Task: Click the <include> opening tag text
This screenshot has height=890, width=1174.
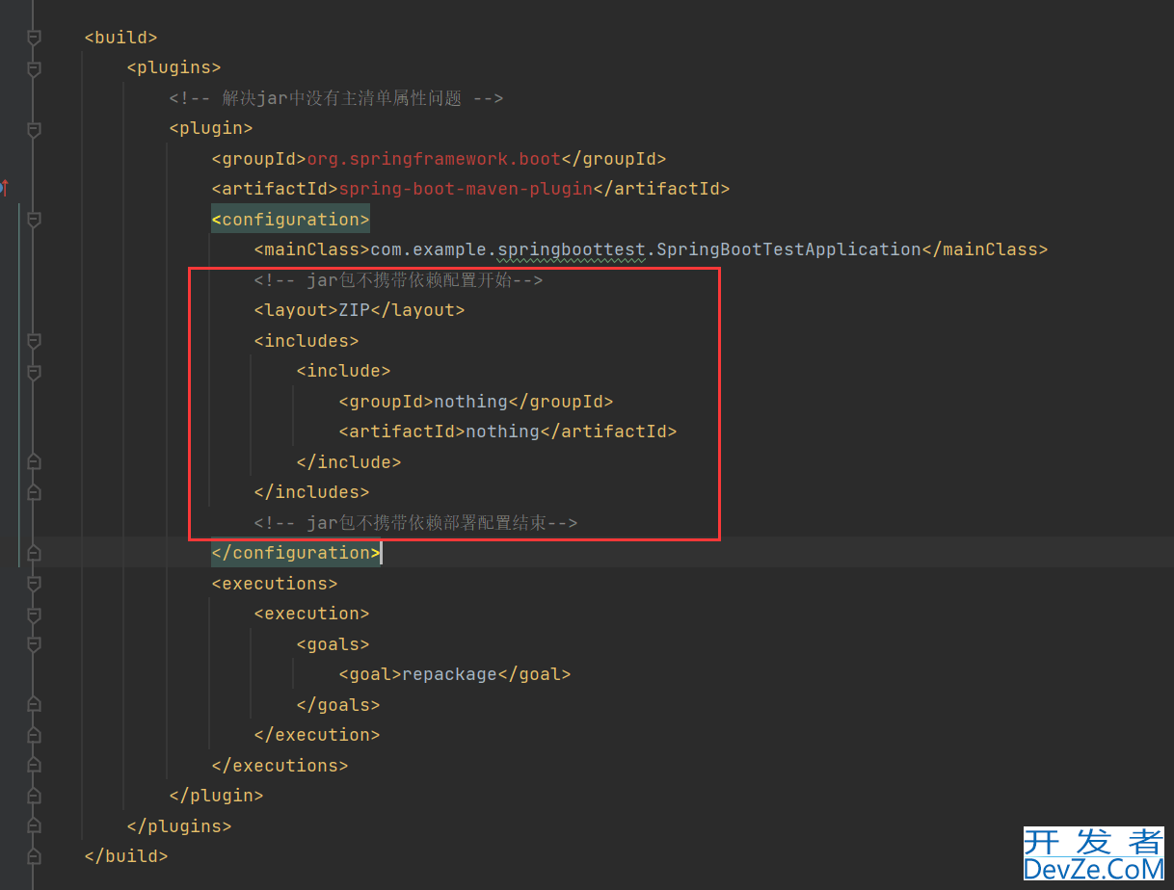Action: [344, 371]
